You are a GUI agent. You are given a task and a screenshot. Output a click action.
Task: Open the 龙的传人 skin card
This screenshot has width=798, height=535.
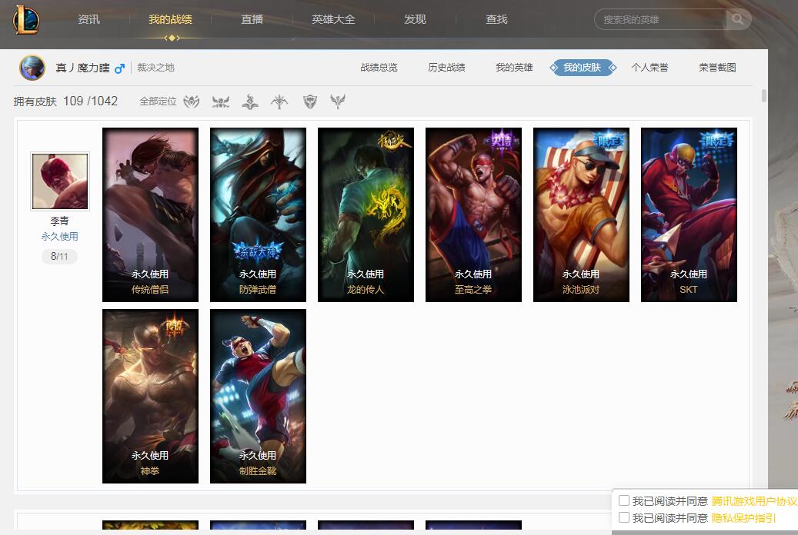(366, 214)
